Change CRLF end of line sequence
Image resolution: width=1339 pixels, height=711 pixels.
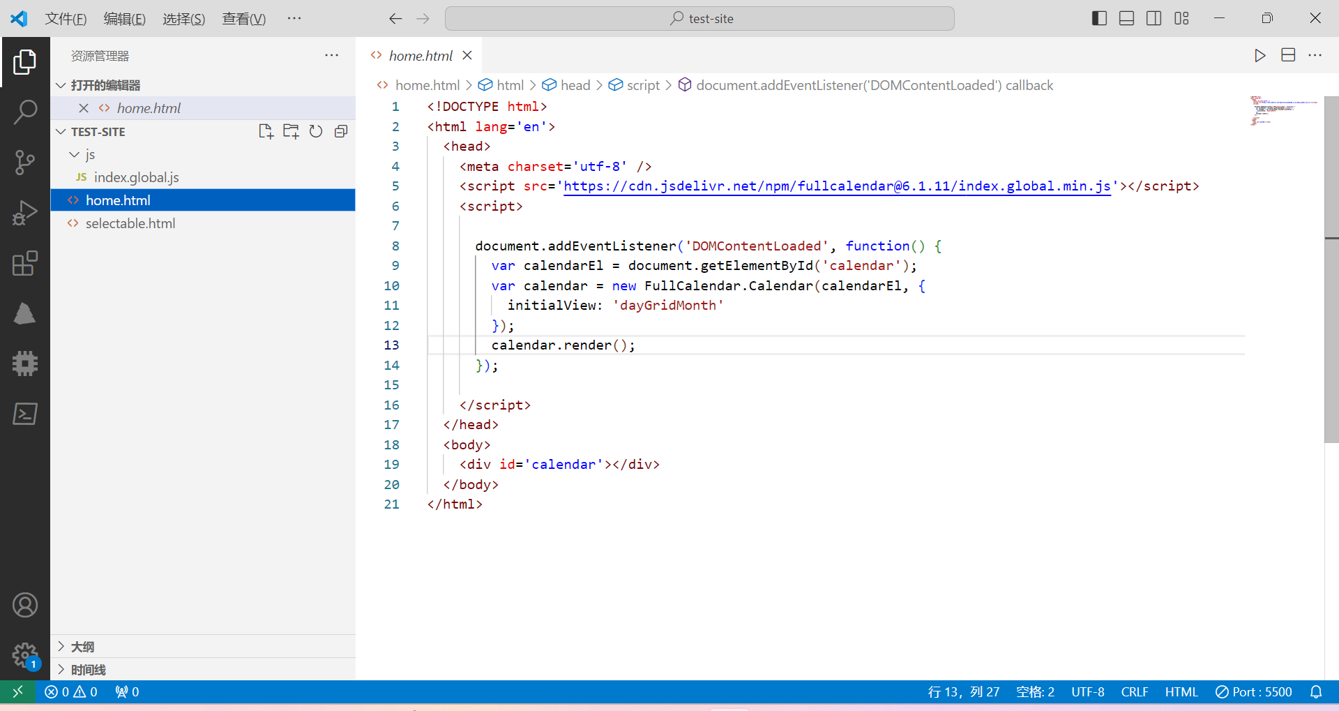(1135, 691)
